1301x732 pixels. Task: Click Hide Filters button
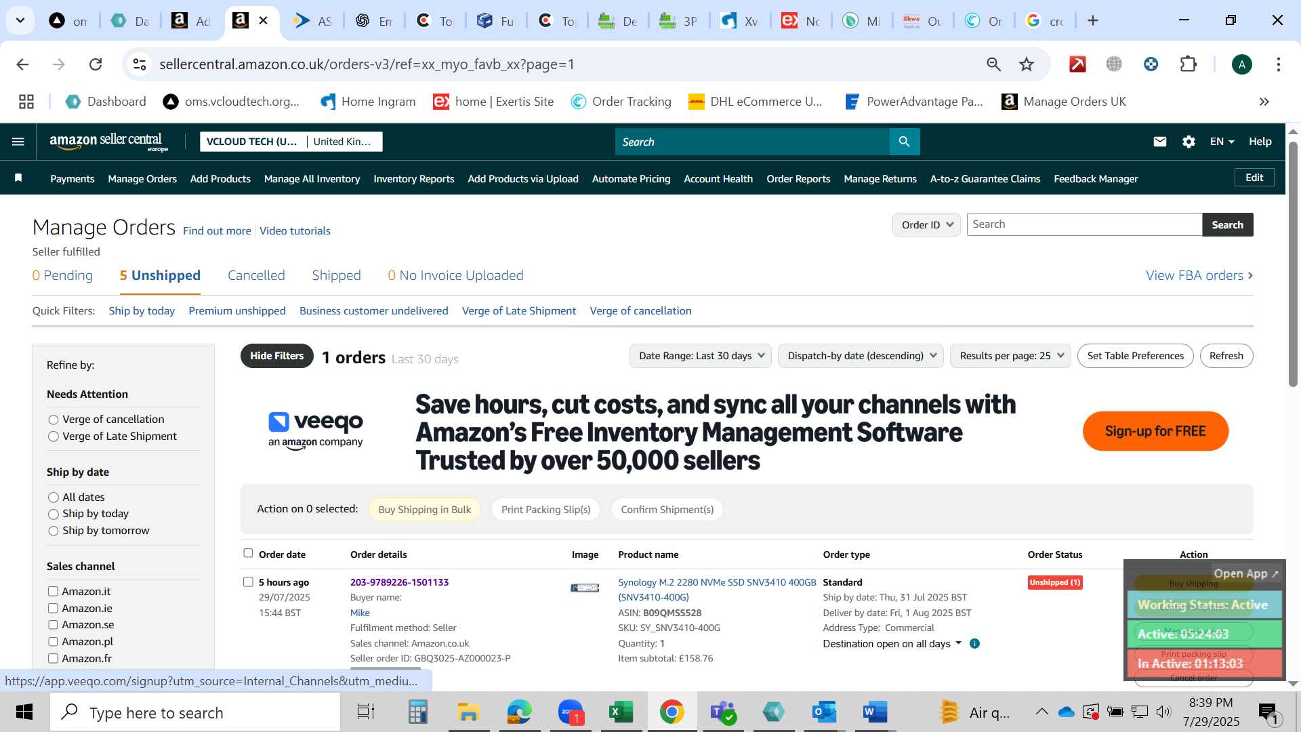pyautogui.click(x=276, y=356)
